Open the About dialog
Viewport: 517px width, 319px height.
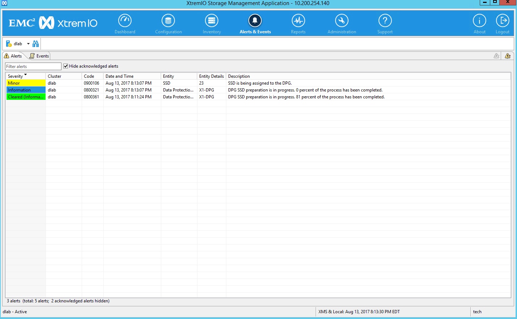pos(479,23)
